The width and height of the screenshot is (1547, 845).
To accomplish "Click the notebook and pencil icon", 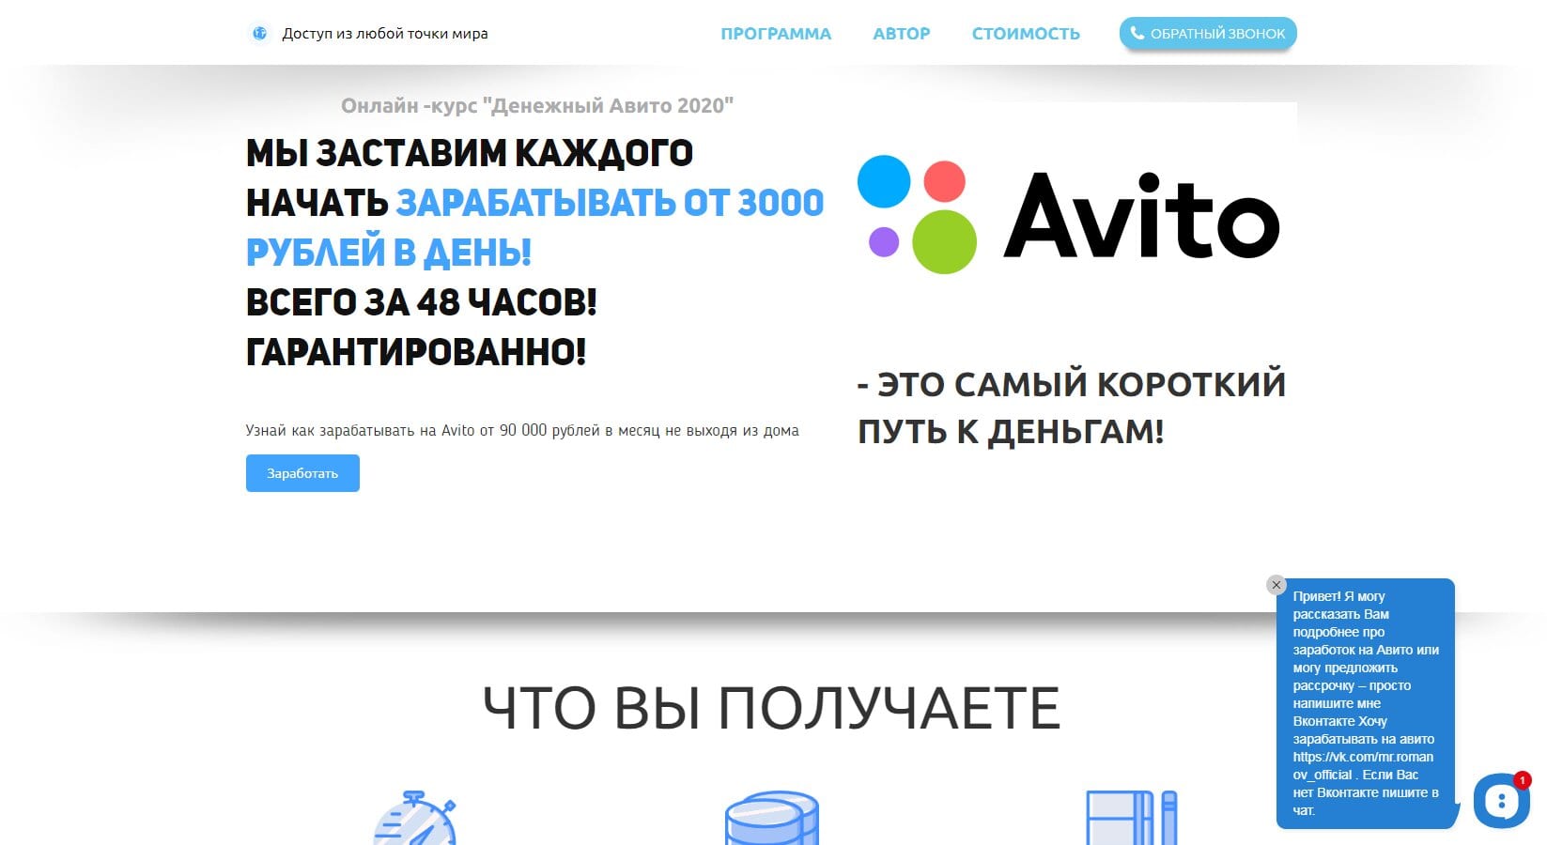I will [1132, 818].
